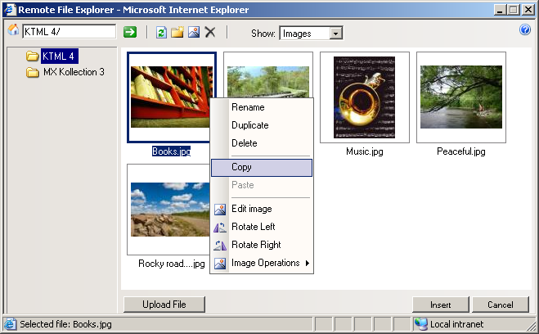Image resolution: width=539 pixels, height=334 pixels.
Task: Click the Rocky road....jpg file name
Action: coord(172,264)
